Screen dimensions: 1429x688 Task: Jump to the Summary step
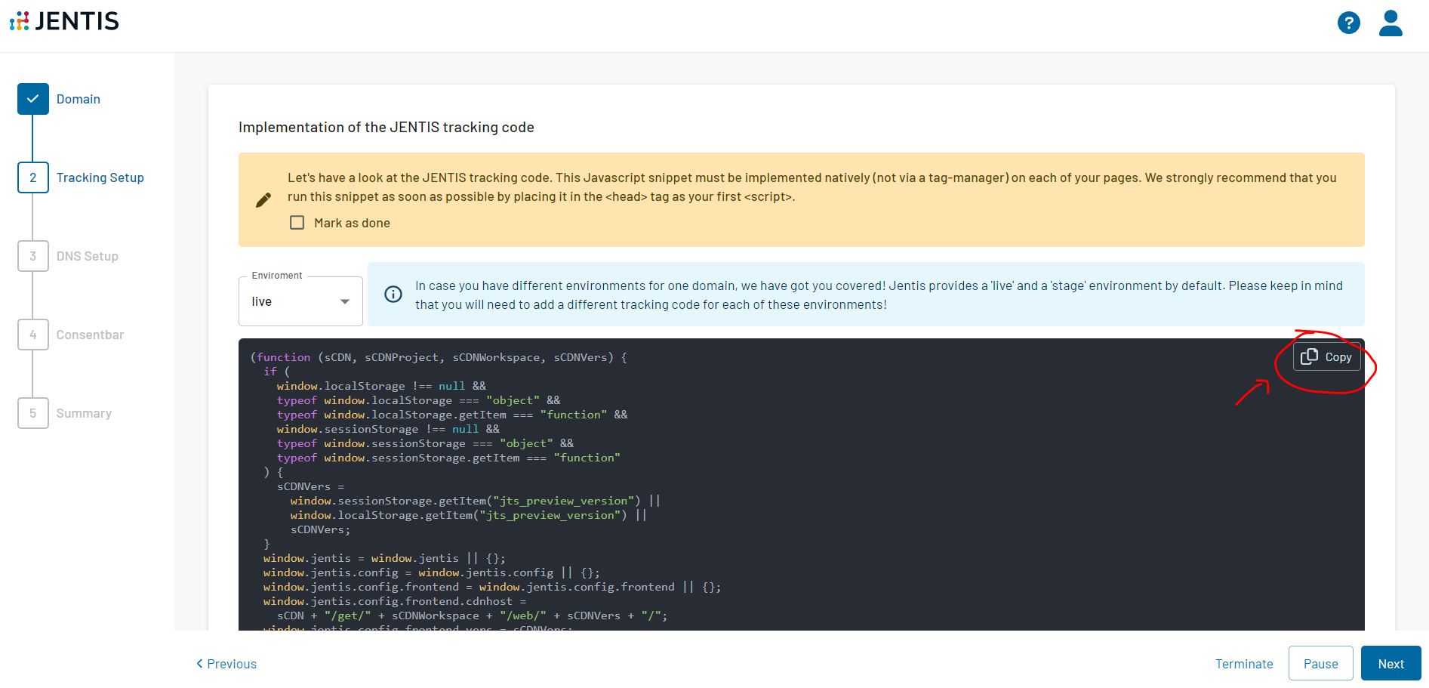pos(84,413)
